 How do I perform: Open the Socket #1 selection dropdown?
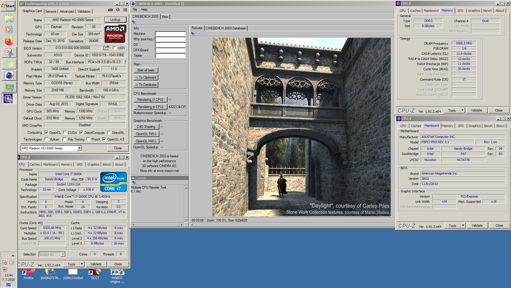coord(63,254)
